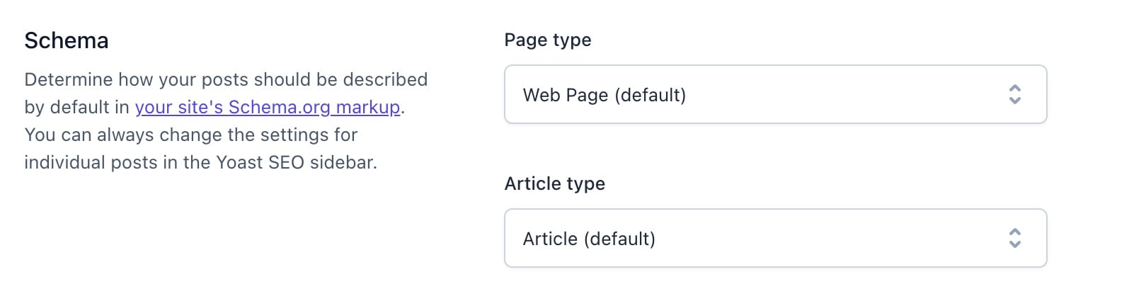1134x306 pixels.
Task: Open the Page type dropdown
Action: tap(775, 94)
